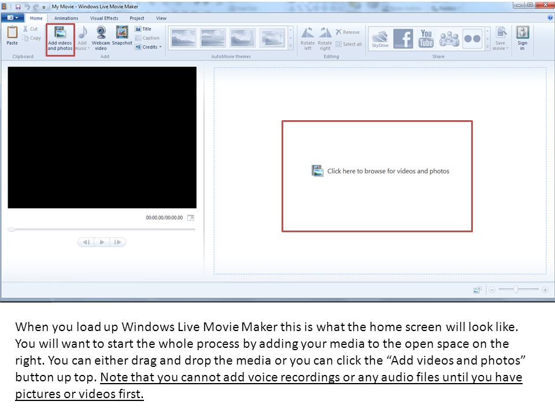Add a Caption to the clip
The height and width of the screenshot is (416, 555).
point(147,38)
